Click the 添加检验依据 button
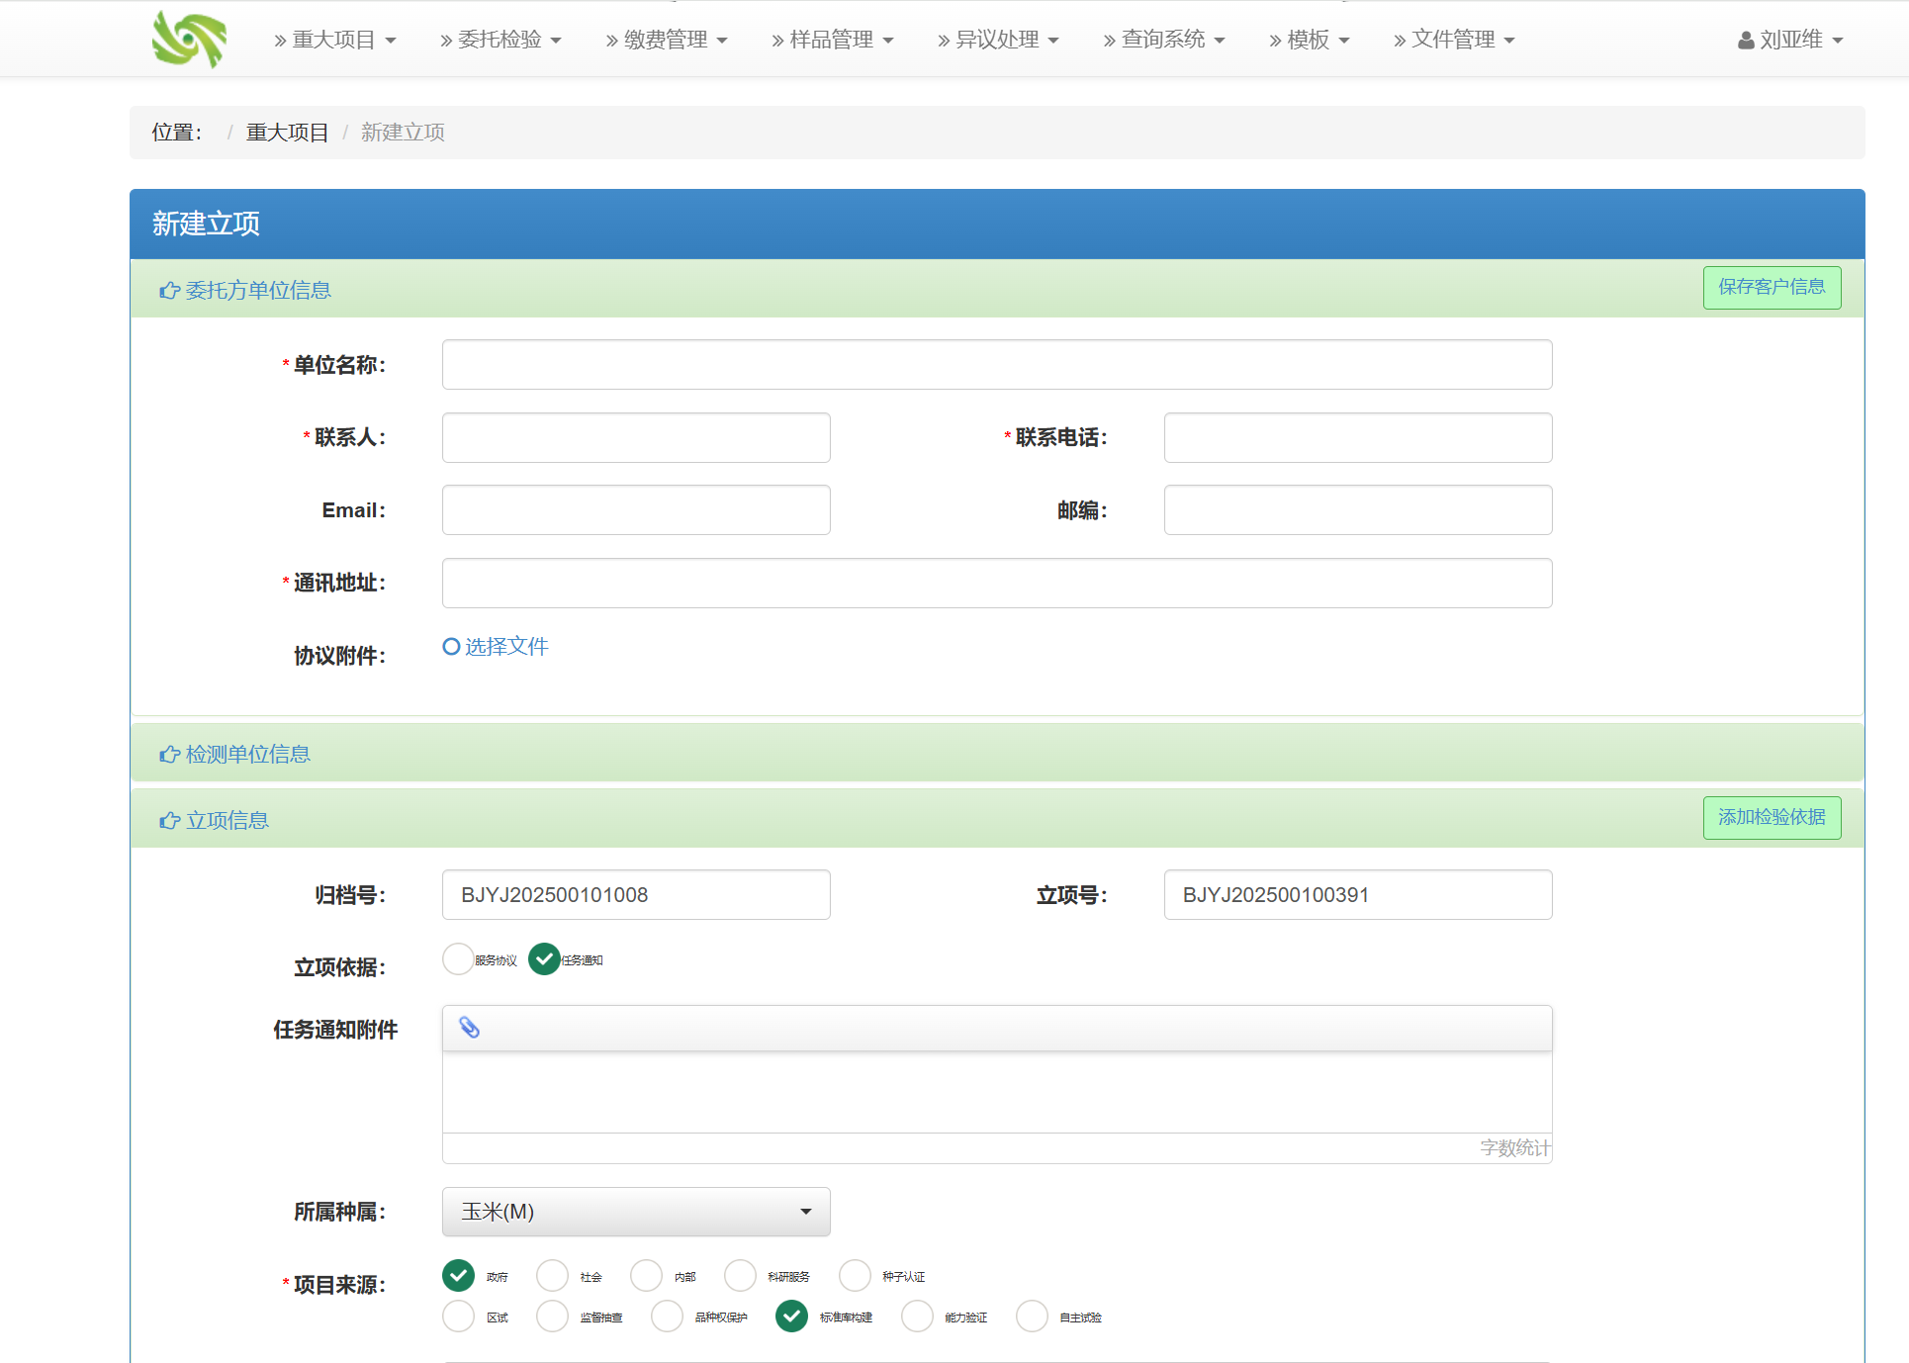The image size is (1909, 1363). pos(1772,817)
